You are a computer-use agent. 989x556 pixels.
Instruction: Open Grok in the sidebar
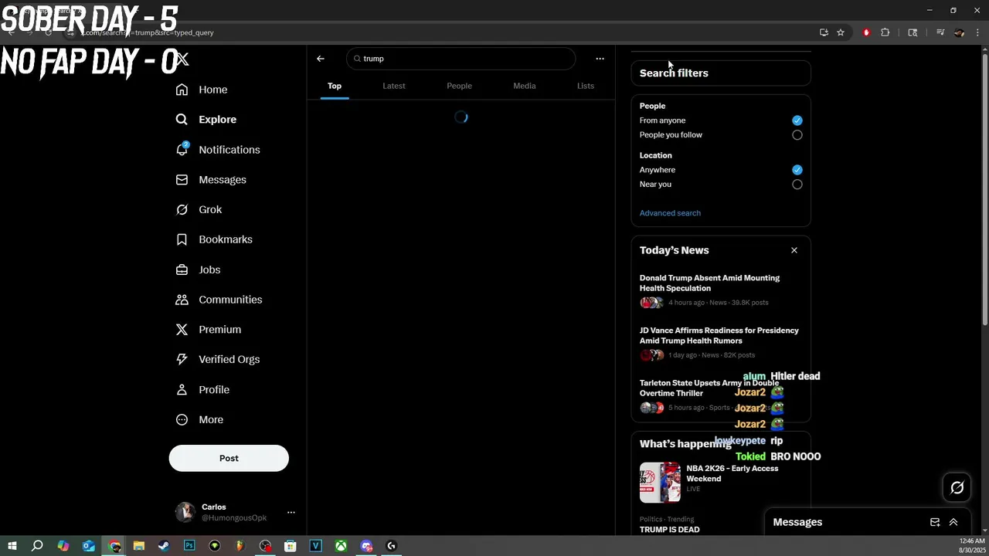pyautogui.click(x=199, y=209)
